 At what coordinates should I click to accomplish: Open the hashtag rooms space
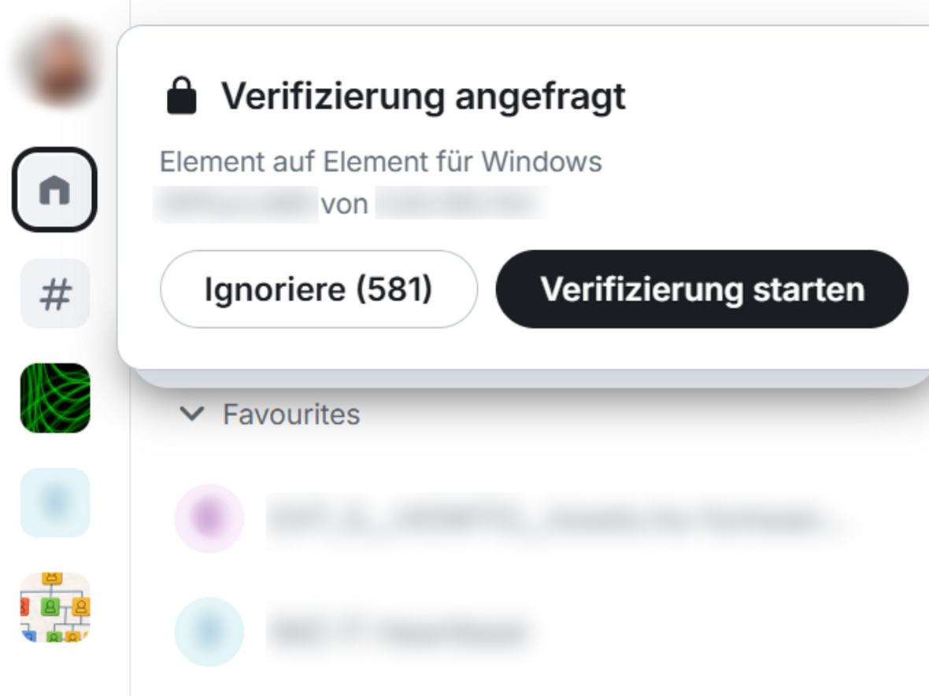55,293
